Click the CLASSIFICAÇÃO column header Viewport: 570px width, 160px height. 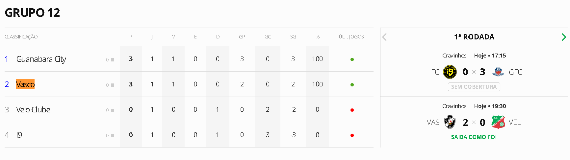point(21,37)
